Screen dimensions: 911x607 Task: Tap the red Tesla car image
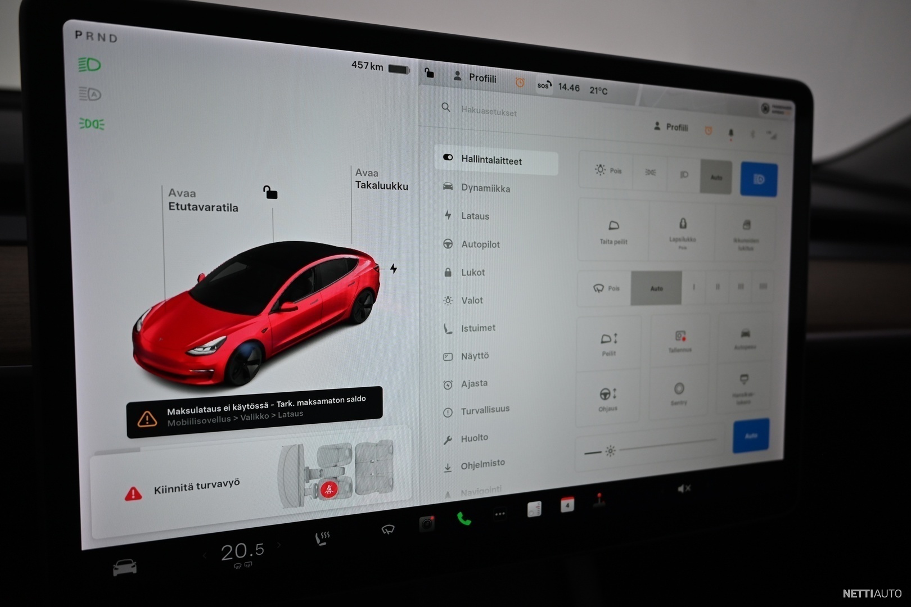(x=256, y=312)
